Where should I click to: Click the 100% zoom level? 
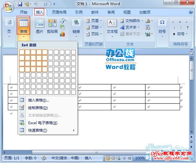tap(140, 158)
